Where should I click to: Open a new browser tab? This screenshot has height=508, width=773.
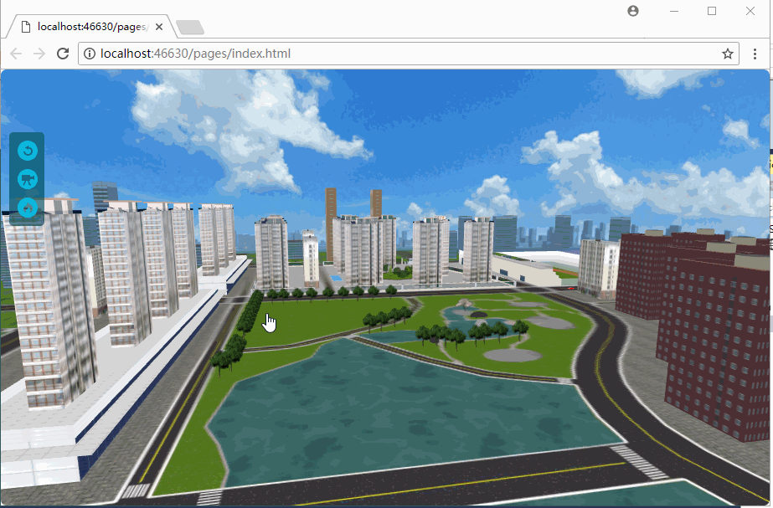click(x=189, y=26)
